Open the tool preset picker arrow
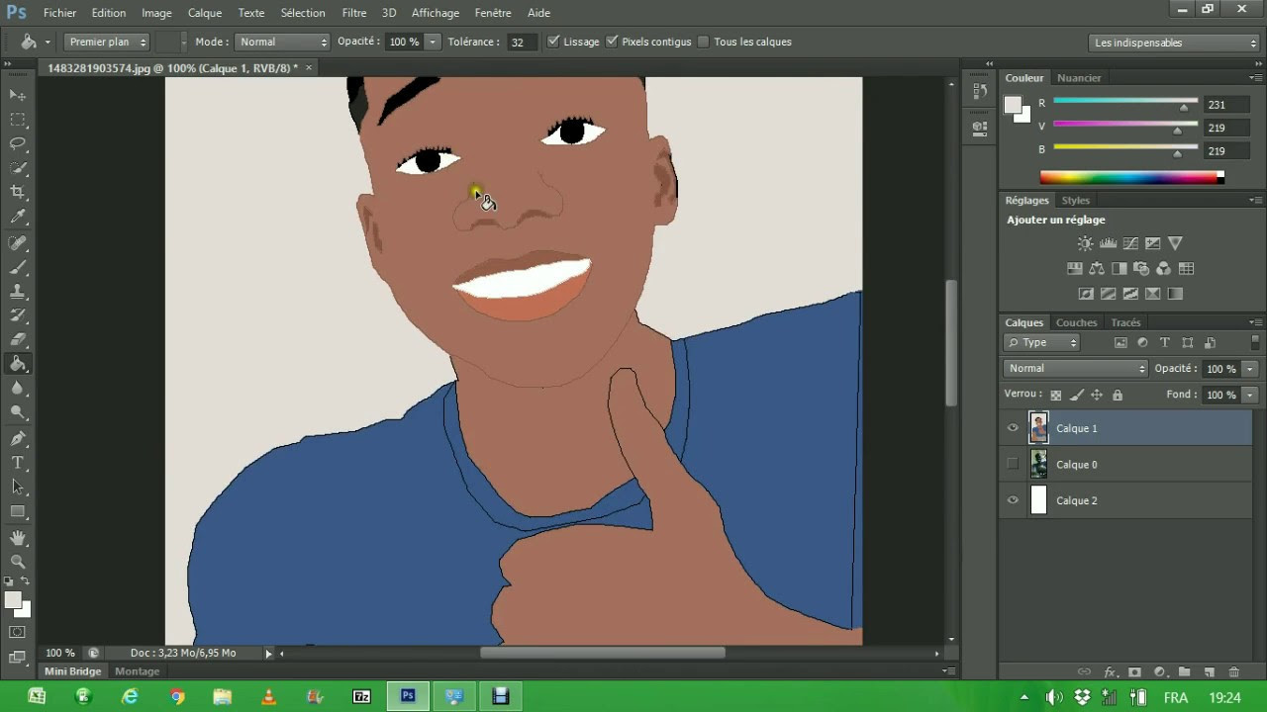The image size is (1267, 712). point(48,42)
